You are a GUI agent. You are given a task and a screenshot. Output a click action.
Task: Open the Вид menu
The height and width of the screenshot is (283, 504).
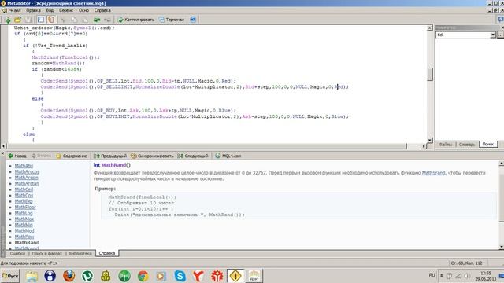[50, 10]
